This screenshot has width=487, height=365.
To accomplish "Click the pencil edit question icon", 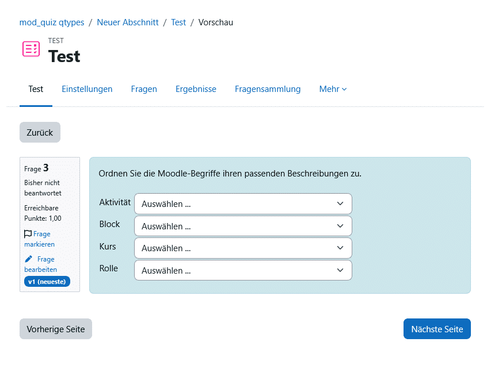I will click(29, 259).
